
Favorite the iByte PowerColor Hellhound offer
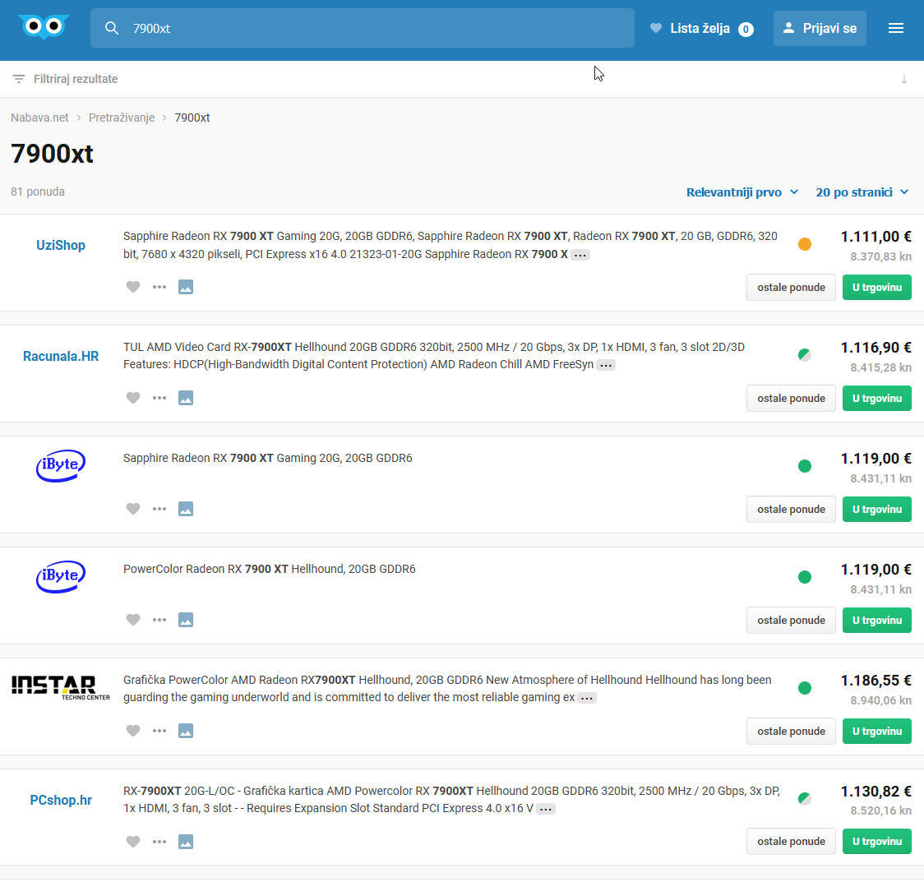pyautogui.click(x=133, y=620)
